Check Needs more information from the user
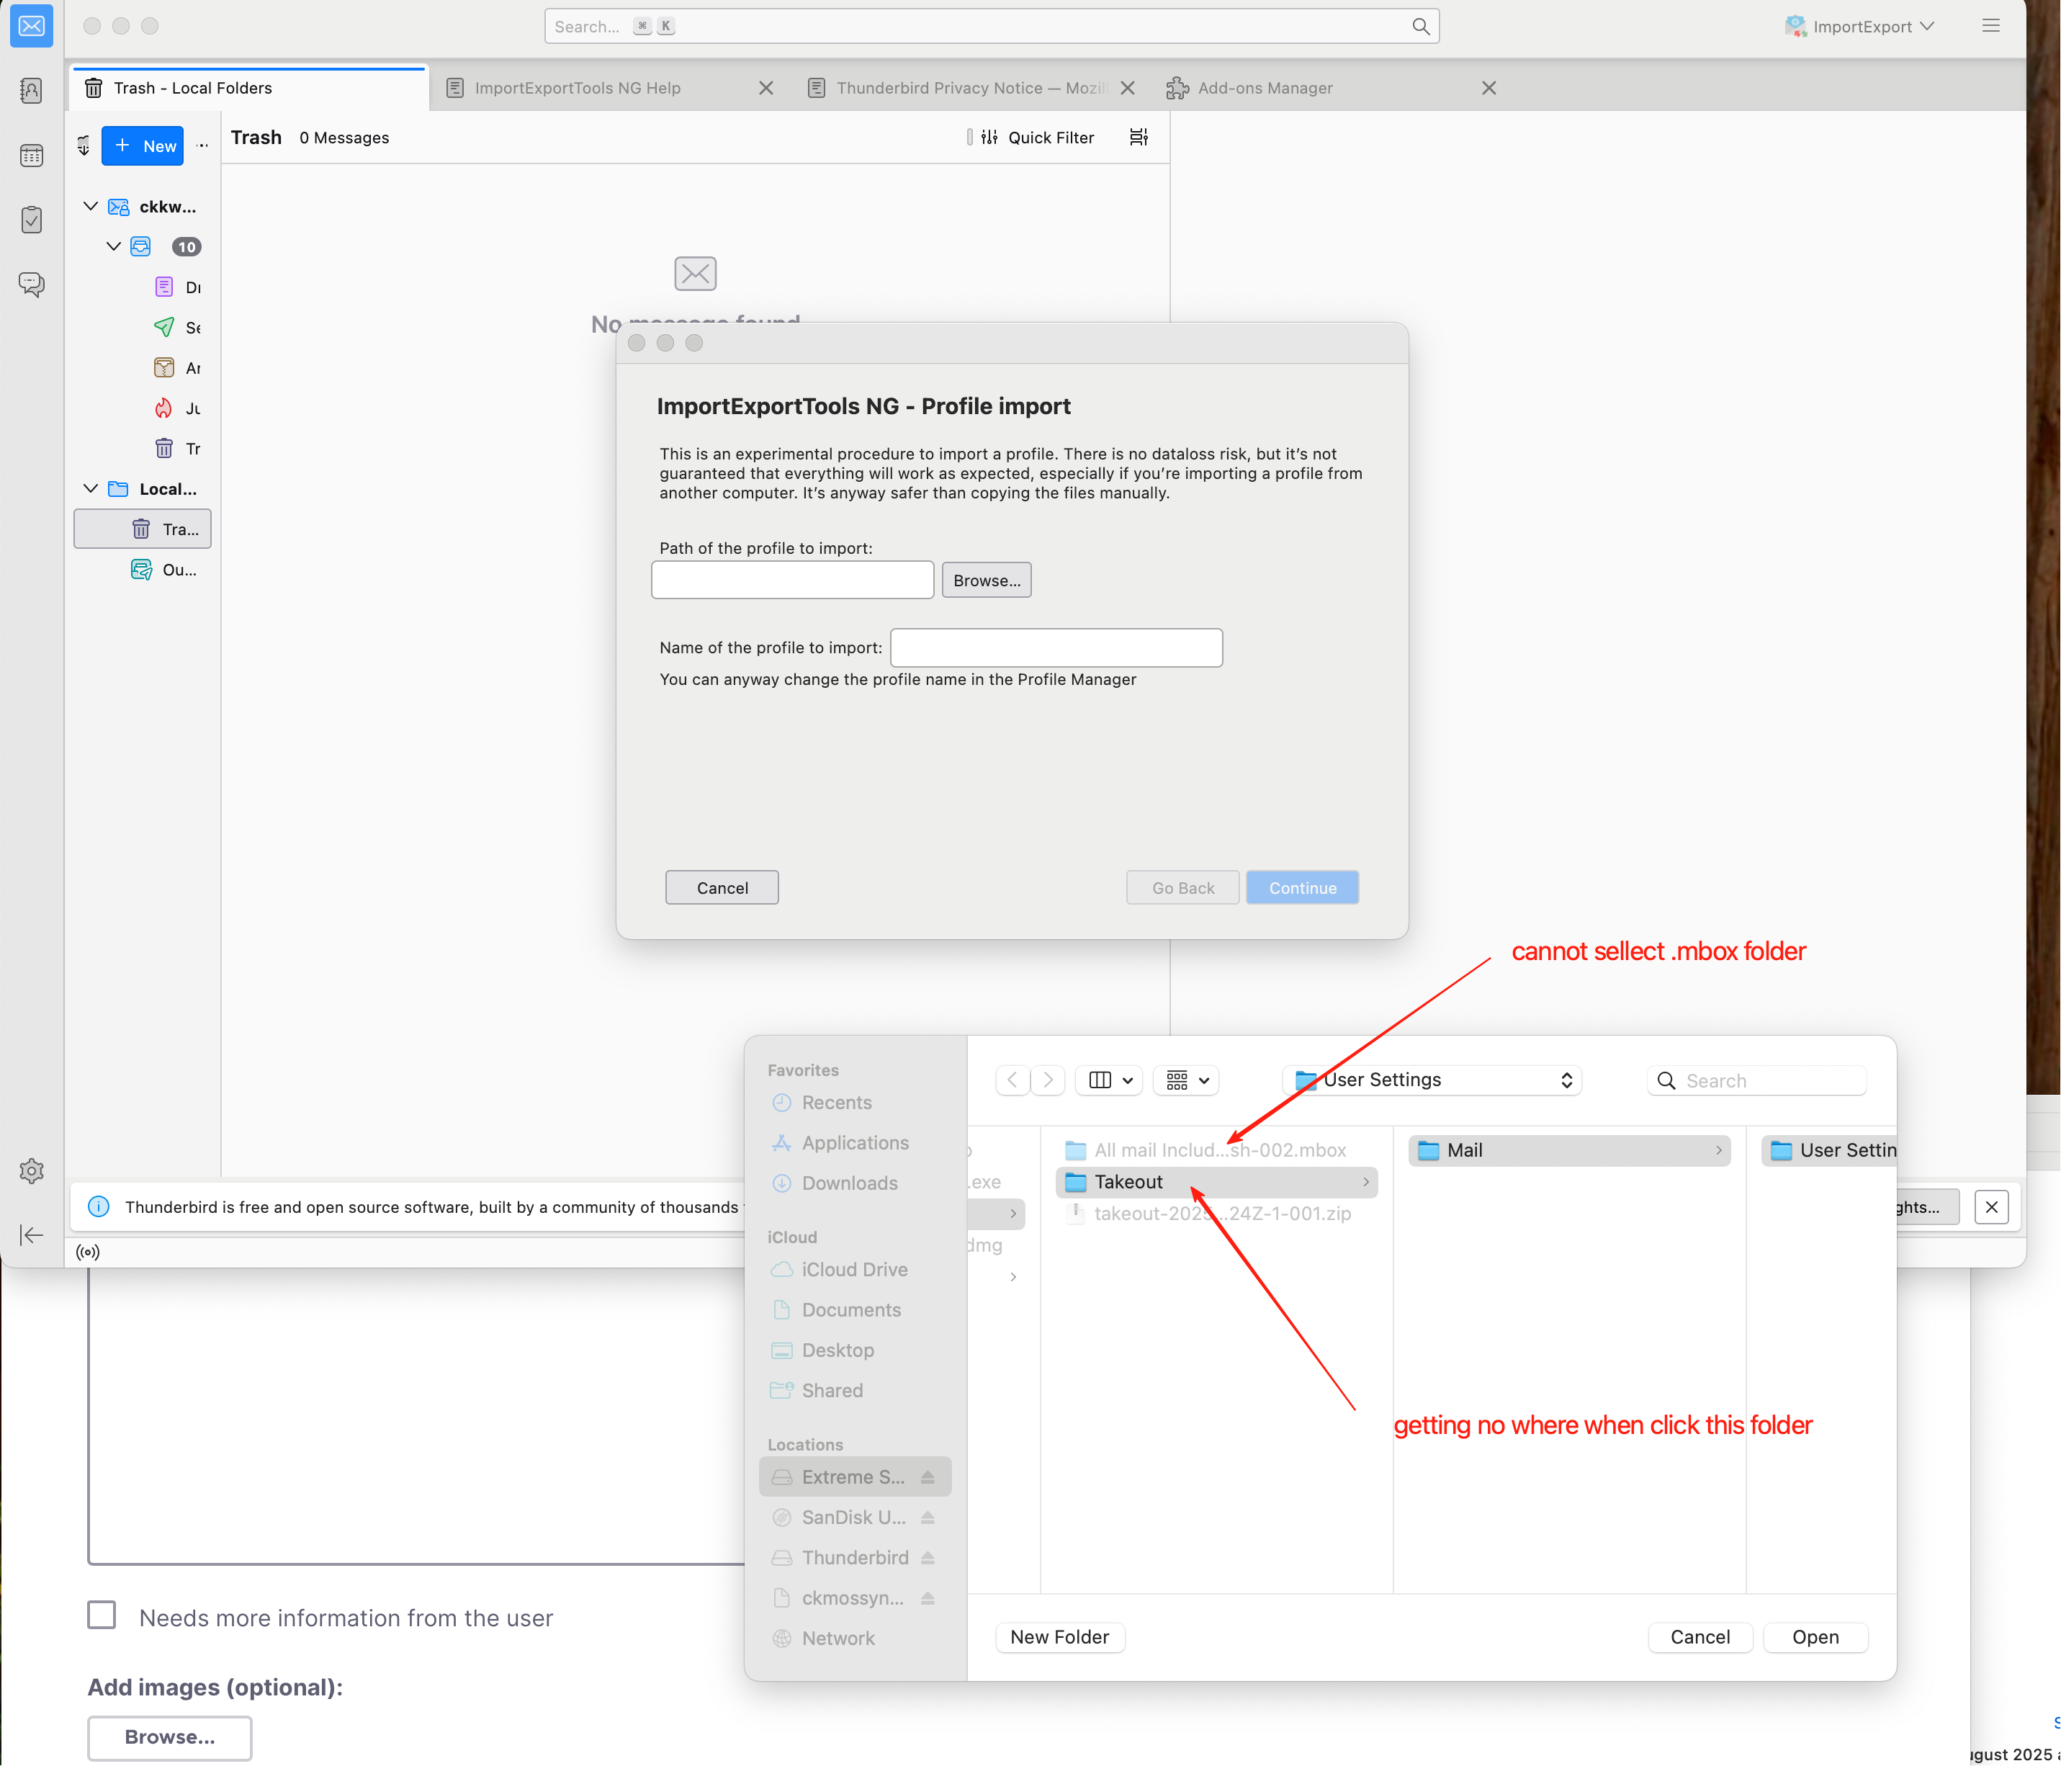Viewport: 2061px width, 1766px height. (x=102, y=1615)
